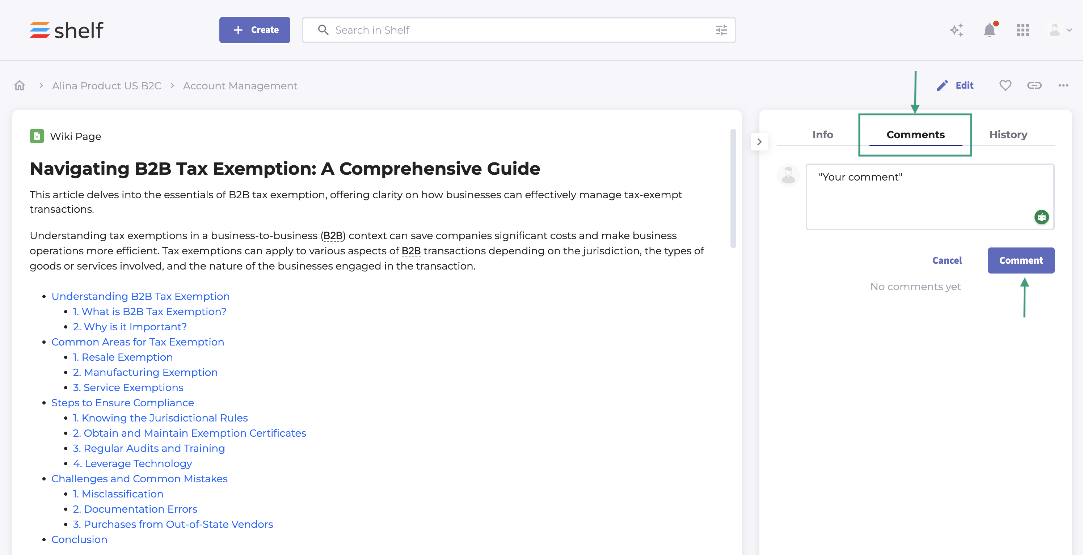Viewport: 1083px width, 555px height.
Task: Open the apps grid menu
Action: click(1023, 30)
